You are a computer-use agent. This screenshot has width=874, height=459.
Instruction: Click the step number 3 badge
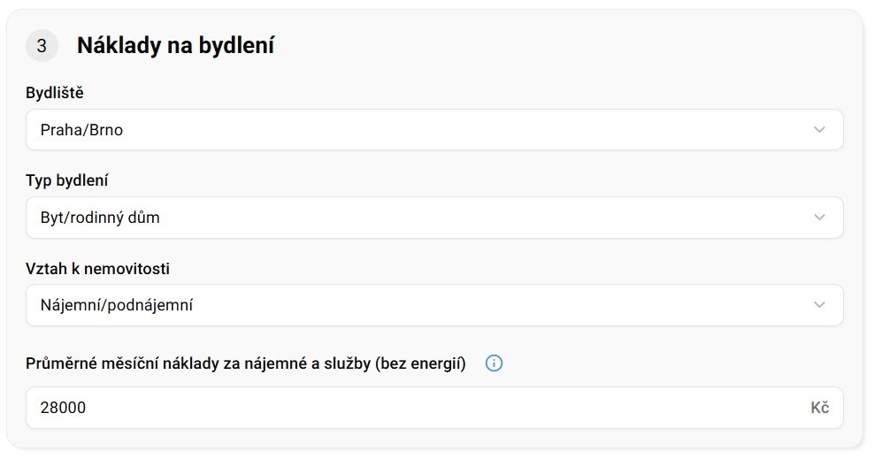pyautogui.click(x=42, y=46)
